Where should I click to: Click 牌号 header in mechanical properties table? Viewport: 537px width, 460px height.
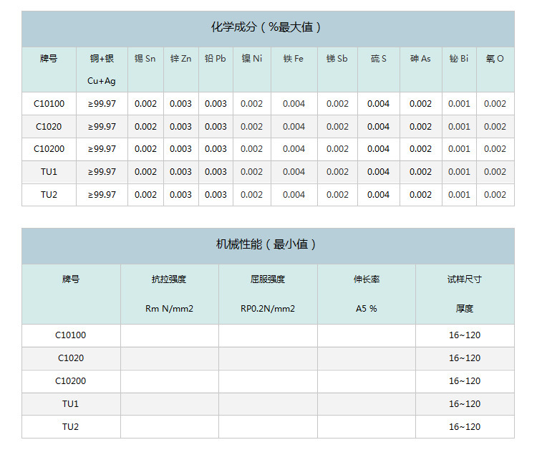71,279
